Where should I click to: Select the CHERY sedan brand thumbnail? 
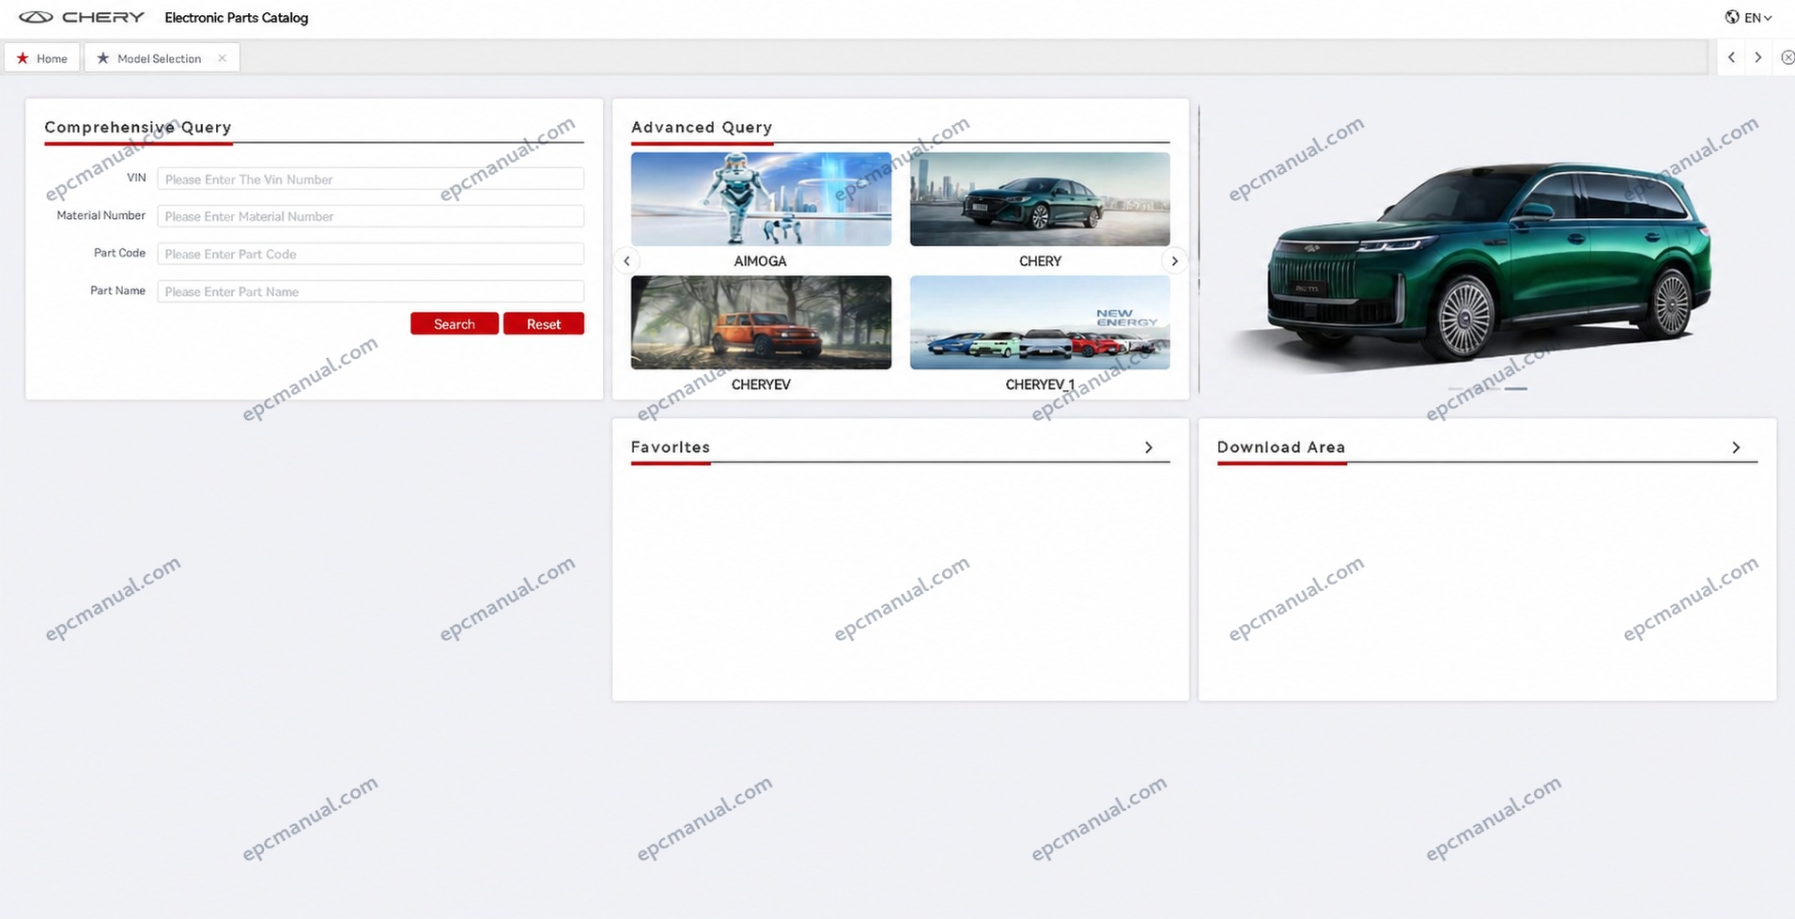[1040, 199]
